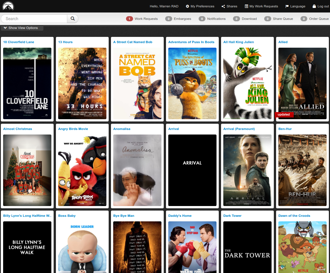This screenshot has height=273, width=330.
Task: Click the My Preferences gear icon
Action: 187,6
